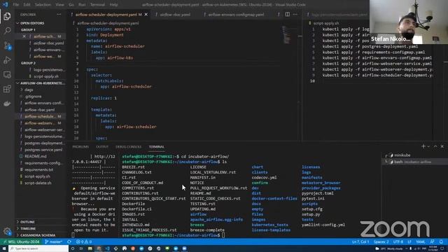Click the notifications bell in status bar
The width and height of the screenshot is (448, 252).
pos(441,241)
